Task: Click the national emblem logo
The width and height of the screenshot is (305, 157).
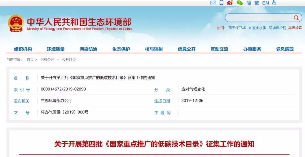Action: pyautogui.click(x=16, y=23)
